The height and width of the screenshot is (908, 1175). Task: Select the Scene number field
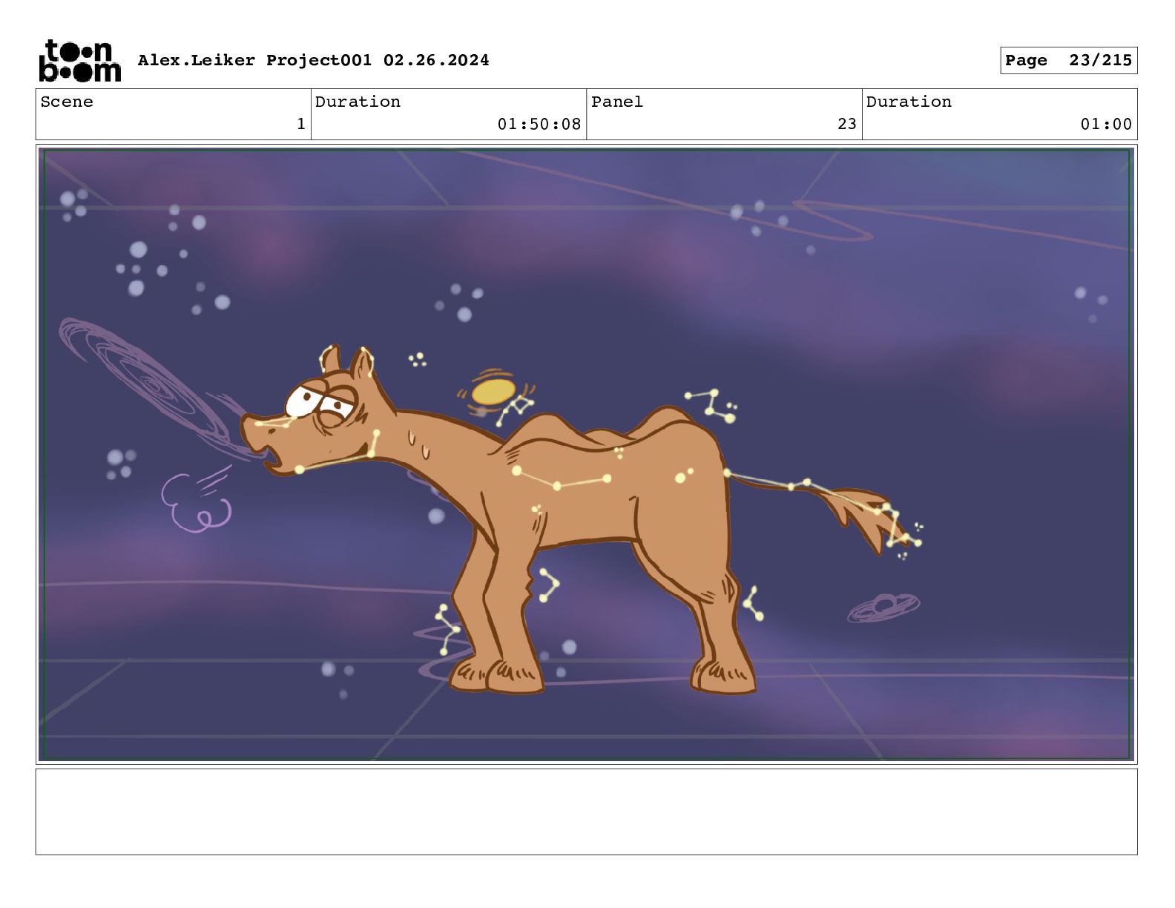point(173,113)
